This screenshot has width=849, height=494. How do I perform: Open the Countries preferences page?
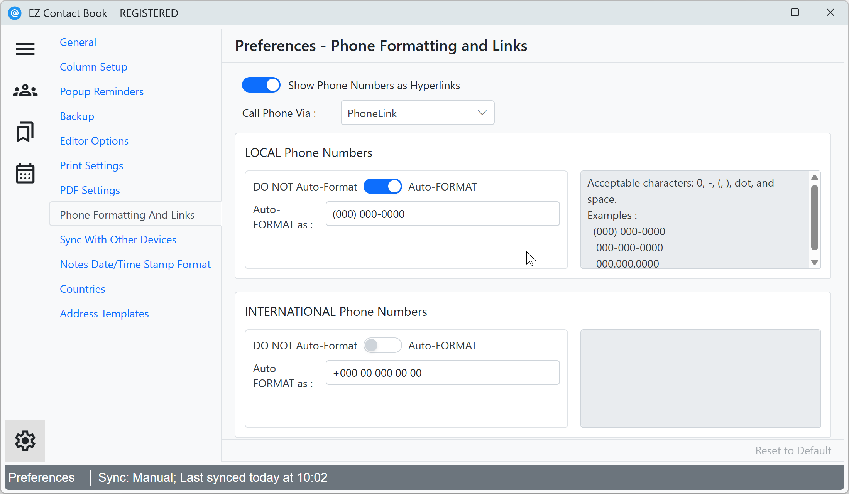[82, 288]
